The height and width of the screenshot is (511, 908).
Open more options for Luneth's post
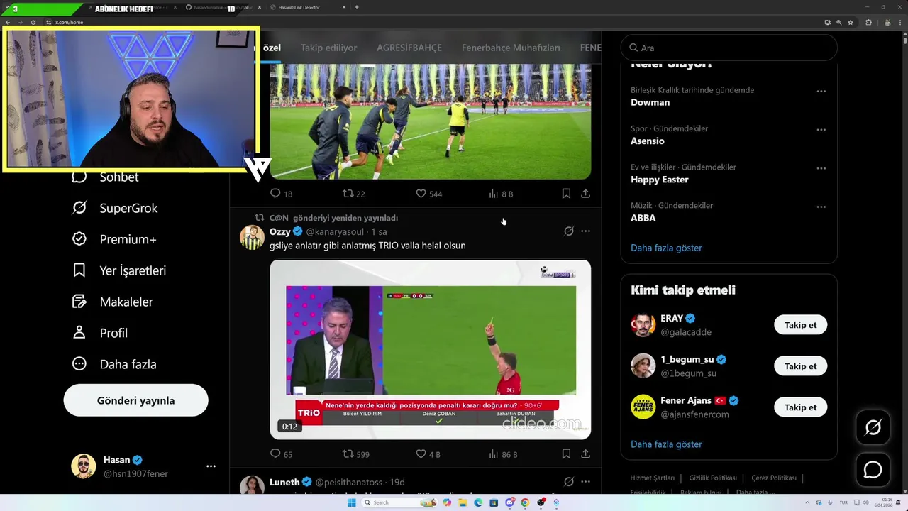(x=585, y=482)
